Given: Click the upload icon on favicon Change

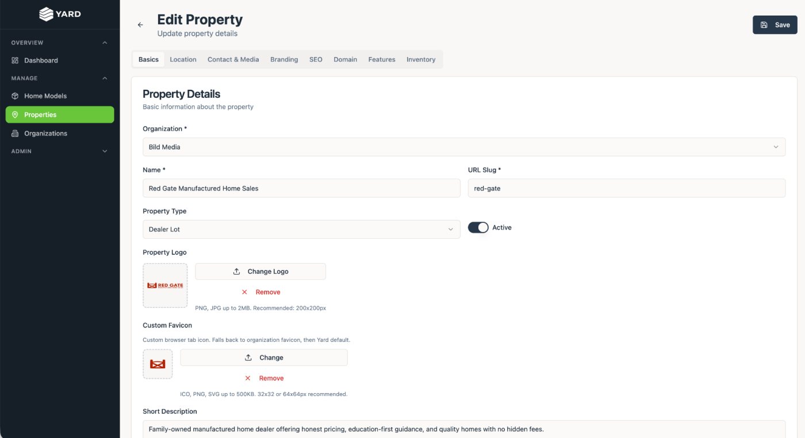Looking at the screenshot, I should tap(248, 357).
